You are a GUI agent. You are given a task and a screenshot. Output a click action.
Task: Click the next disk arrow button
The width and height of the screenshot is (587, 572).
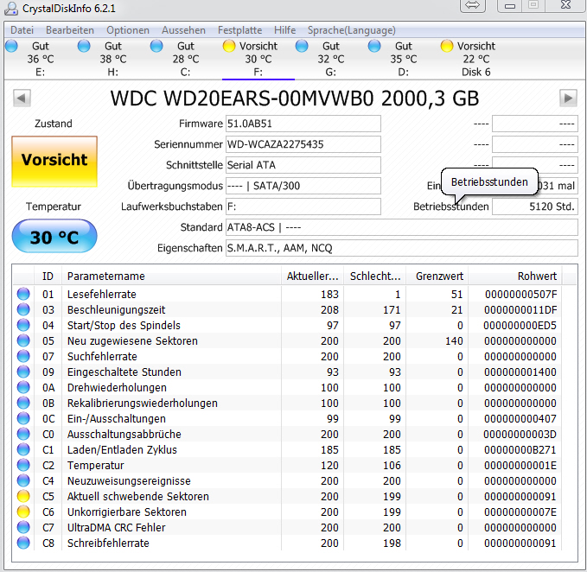[568, 99]
